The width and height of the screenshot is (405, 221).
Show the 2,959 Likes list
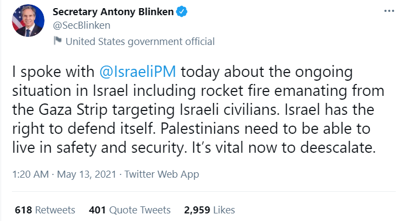209,210
